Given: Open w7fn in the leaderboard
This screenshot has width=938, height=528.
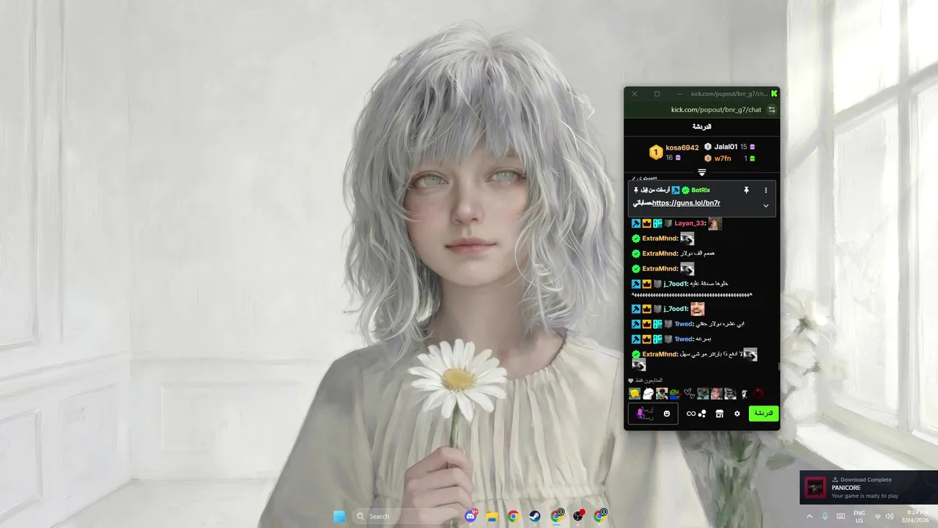Looking at the screenshot, I should [723, 158].
